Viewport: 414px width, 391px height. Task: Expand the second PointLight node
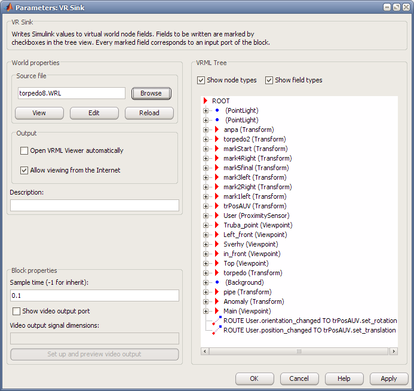pyautogui.click(x=206, y=120)
